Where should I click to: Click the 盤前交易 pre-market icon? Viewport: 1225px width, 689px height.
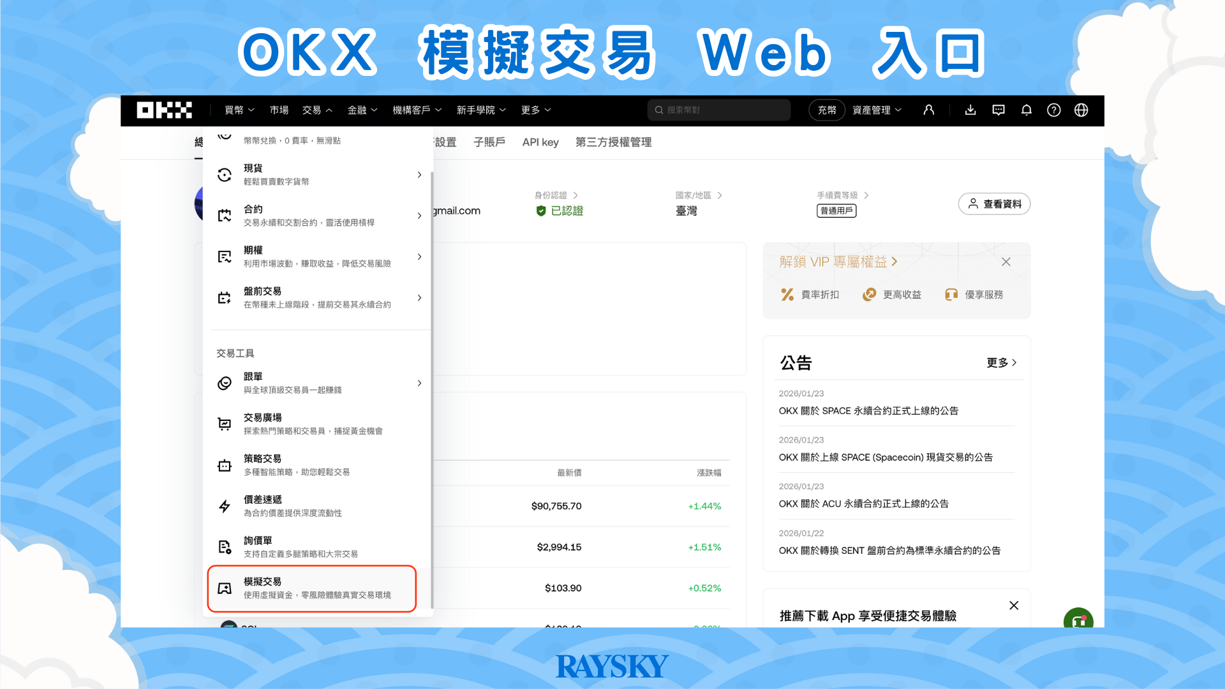225,298
